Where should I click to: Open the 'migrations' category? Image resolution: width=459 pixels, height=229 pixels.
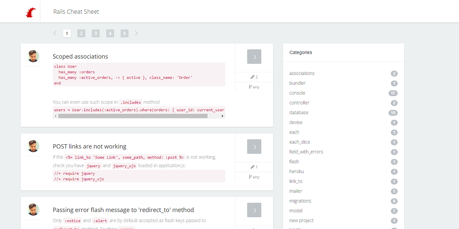[300, 200]
